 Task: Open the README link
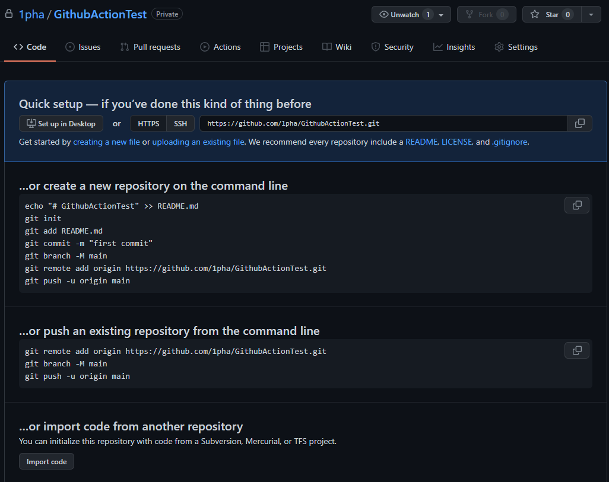click(421, 142)
